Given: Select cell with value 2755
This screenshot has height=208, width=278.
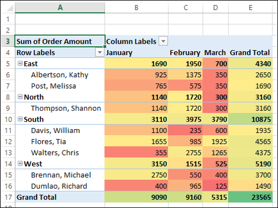Looking at the screenshot, I should pos(185,153).
